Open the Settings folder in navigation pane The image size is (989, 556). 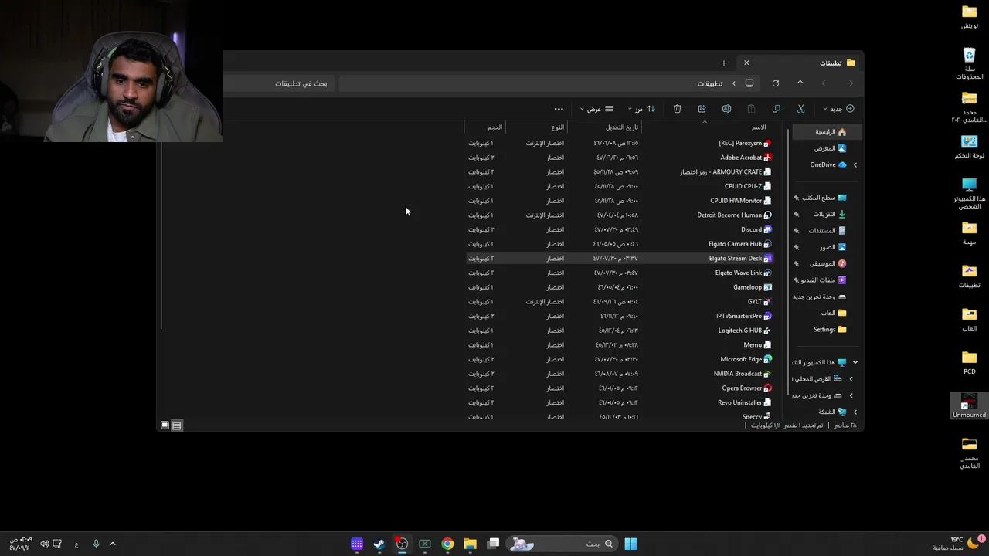pos(829,329)
